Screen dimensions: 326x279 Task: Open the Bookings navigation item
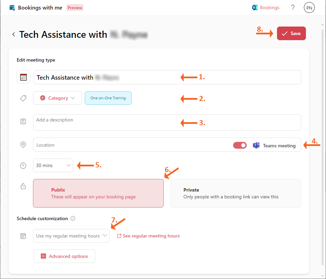265,7
